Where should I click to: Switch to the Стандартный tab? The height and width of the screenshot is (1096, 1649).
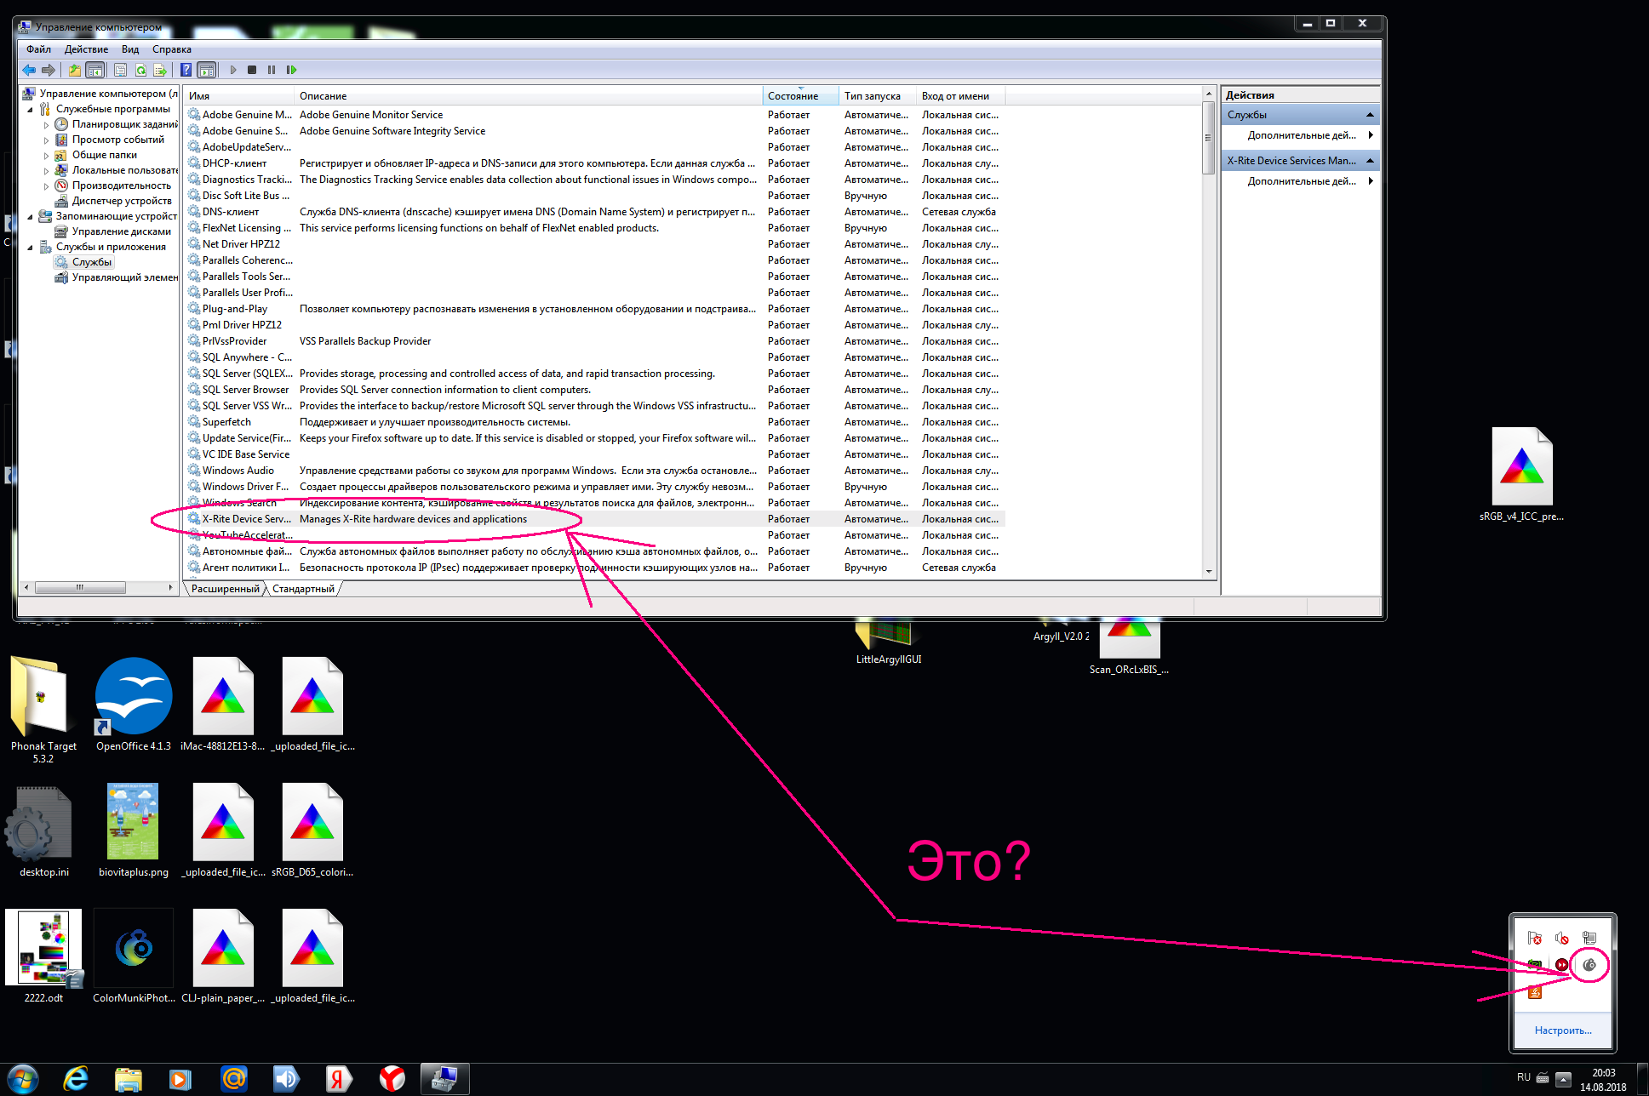tap(303, 589)
